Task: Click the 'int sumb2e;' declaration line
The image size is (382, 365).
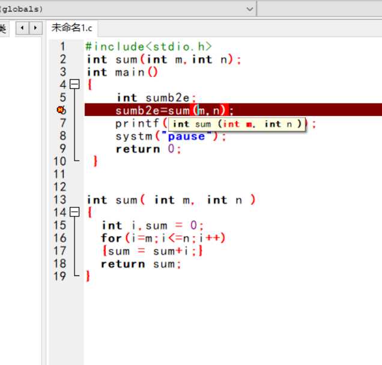Action: pyautogui.click(x=156, y=98)
